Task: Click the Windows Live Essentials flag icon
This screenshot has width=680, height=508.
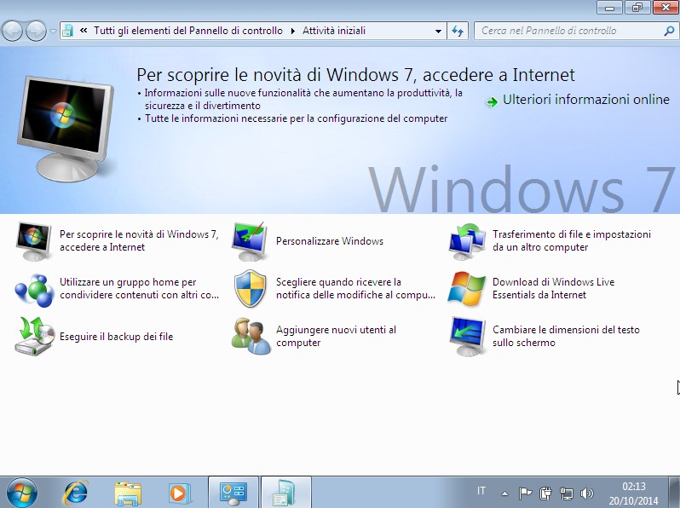Action: 467,288
